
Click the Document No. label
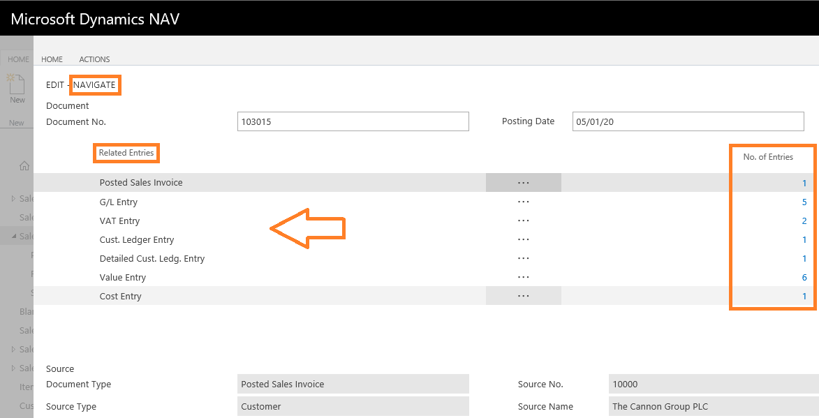(x=75, y=121)
